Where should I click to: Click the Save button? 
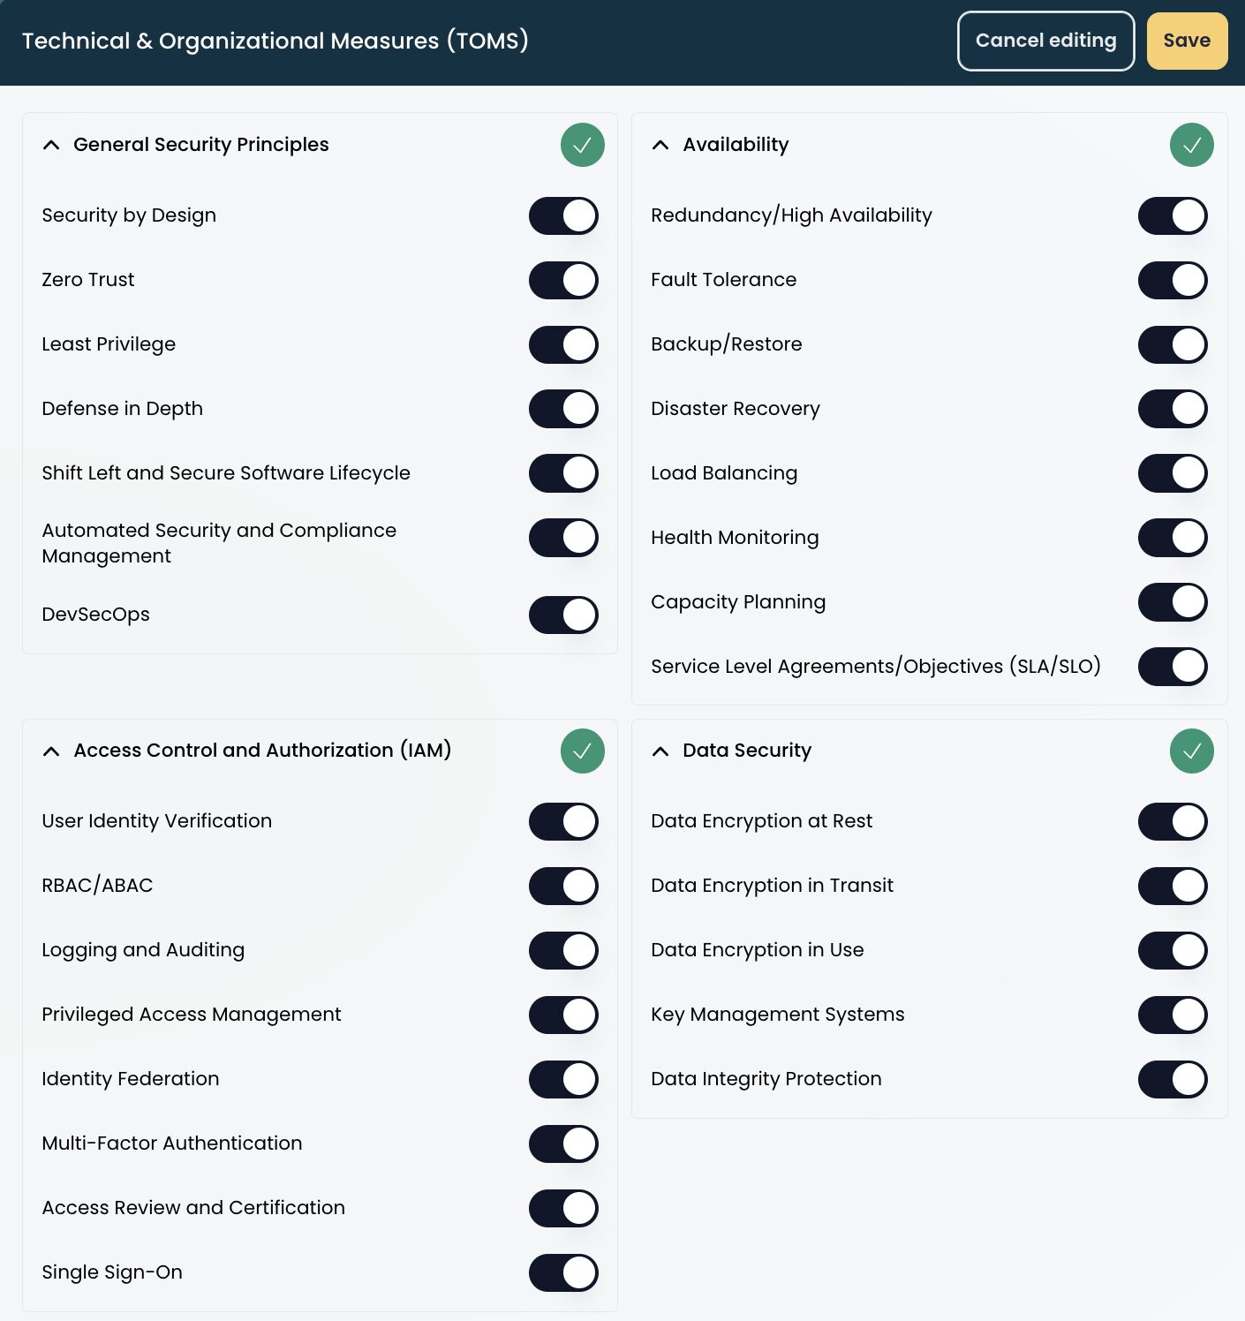[1187, 41]
